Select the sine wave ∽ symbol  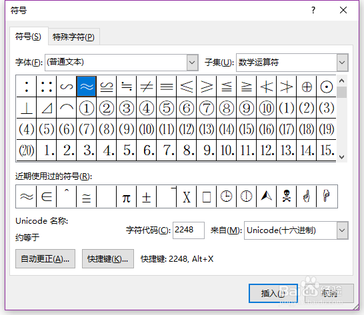pos(67,87)
